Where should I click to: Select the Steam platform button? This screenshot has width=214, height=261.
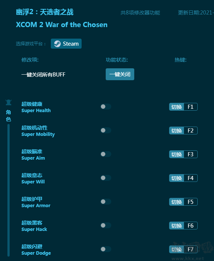coord(66,43)
